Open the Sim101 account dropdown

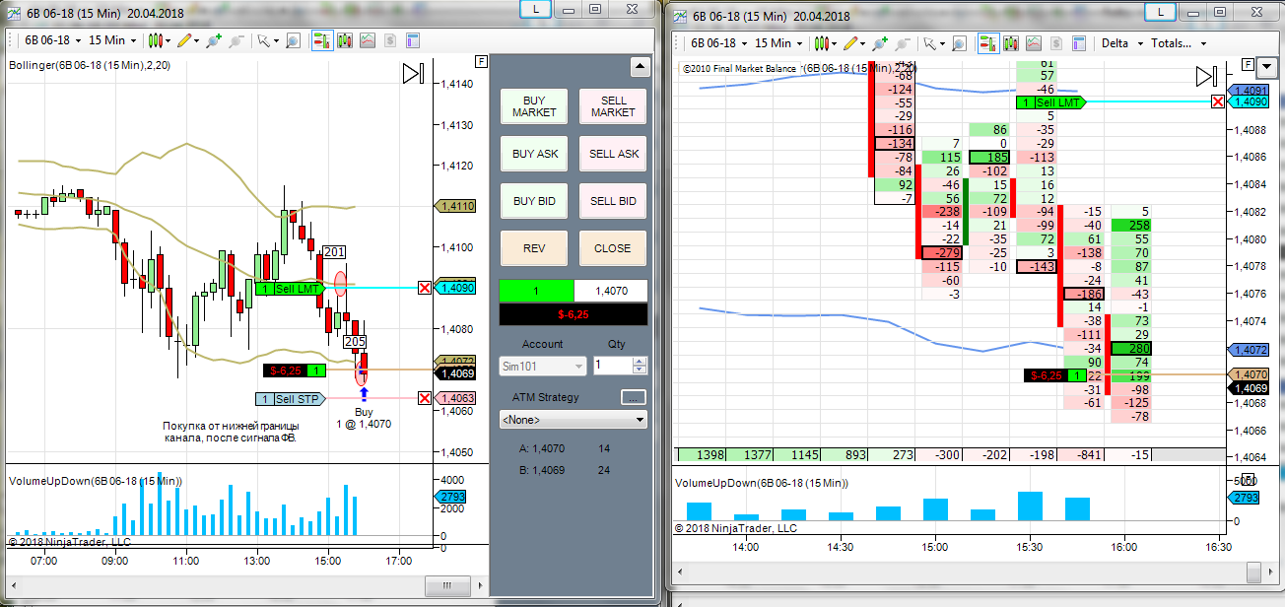543,366
